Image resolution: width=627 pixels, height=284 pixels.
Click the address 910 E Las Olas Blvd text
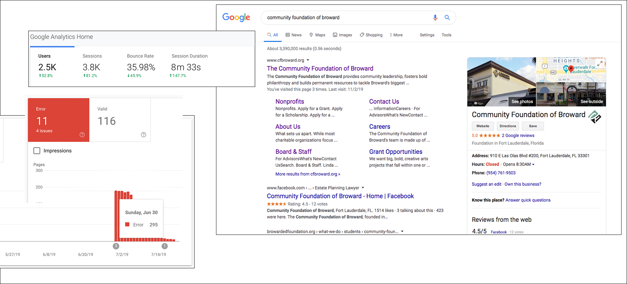540,156
